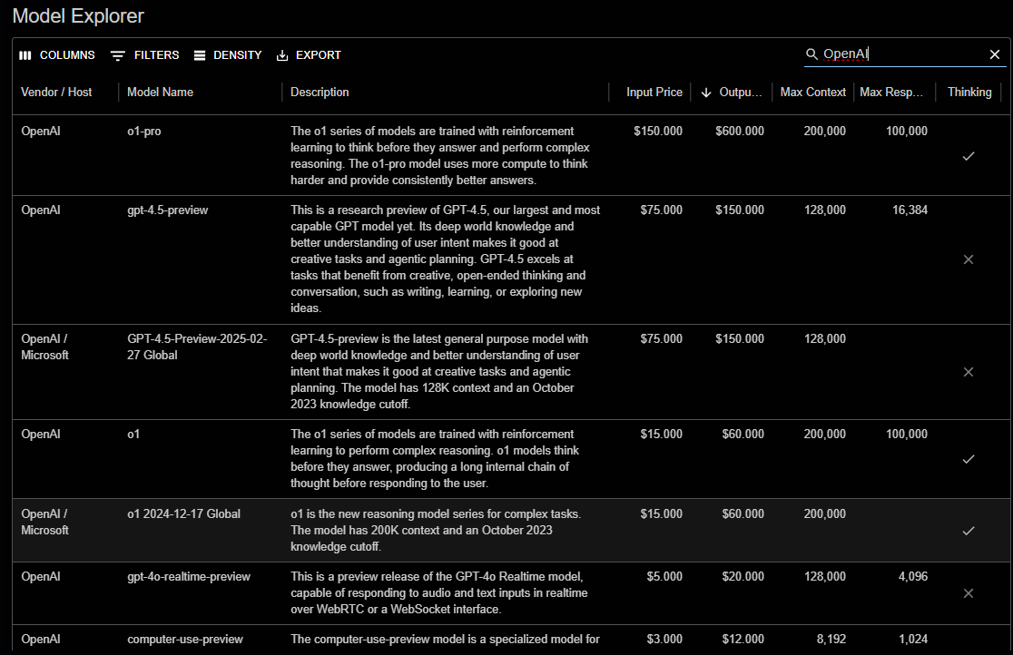Click Thinking X mark for GPT-4.5-Preview-2025-02-27 Global
Image resolution: width=1013 pixels, height=655 pixels.
point(969,372)
